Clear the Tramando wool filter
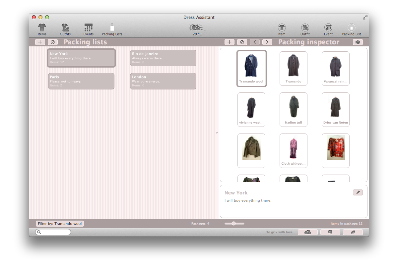 (60, 223)
